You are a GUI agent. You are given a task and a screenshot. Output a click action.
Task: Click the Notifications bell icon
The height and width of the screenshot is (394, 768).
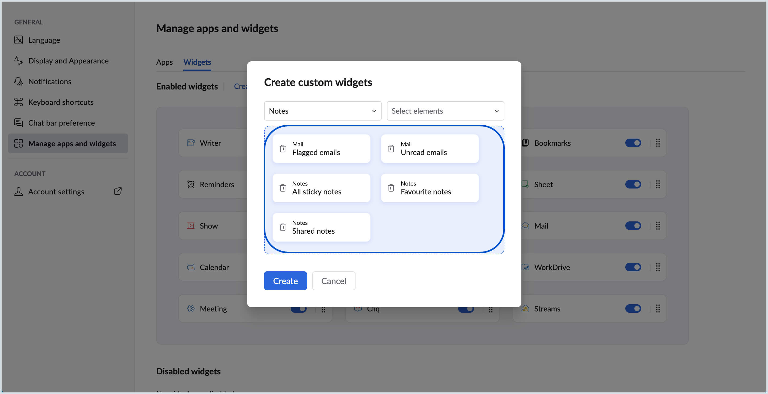click(x=18, y=81)
